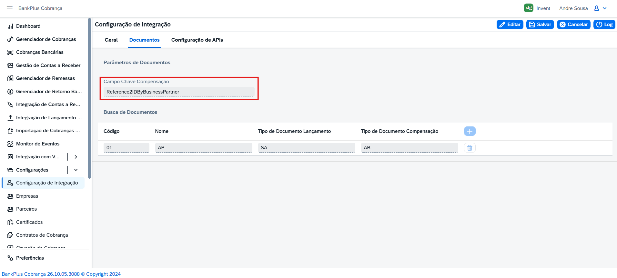
Task: Click the Certificados icon
Action: (x=10, y=222)
